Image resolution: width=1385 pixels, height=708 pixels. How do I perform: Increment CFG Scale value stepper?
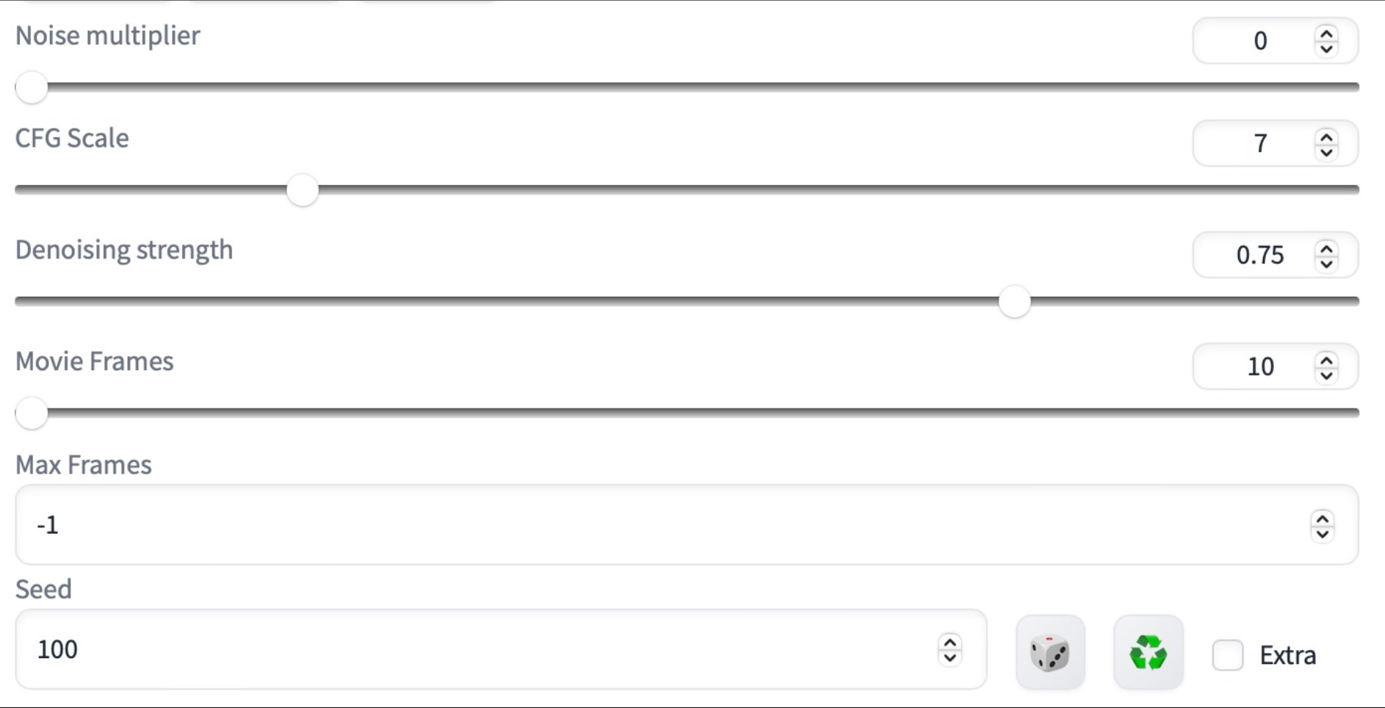(1326, 136)
